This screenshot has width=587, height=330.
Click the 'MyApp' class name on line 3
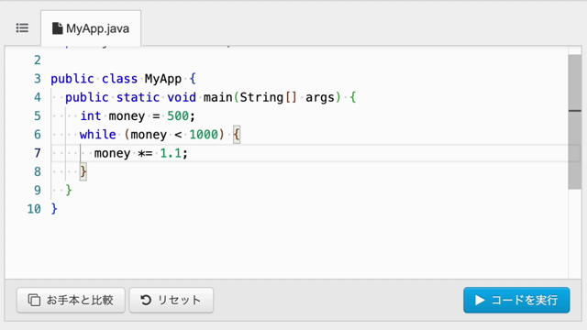click(163, 79)
